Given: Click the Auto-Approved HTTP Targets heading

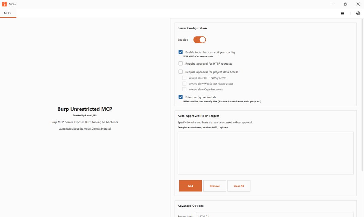Looking at the screenshot, I should click(198, 116).
